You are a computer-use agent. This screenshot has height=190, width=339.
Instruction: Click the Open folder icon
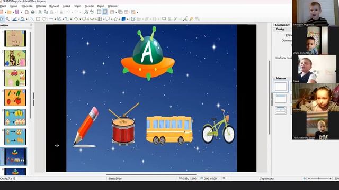pyautogui.click(x=9, y=12)
